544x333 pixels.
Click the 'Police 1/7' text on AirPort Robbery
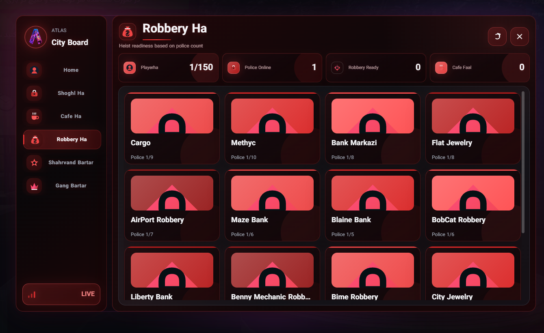click(142, 234)
